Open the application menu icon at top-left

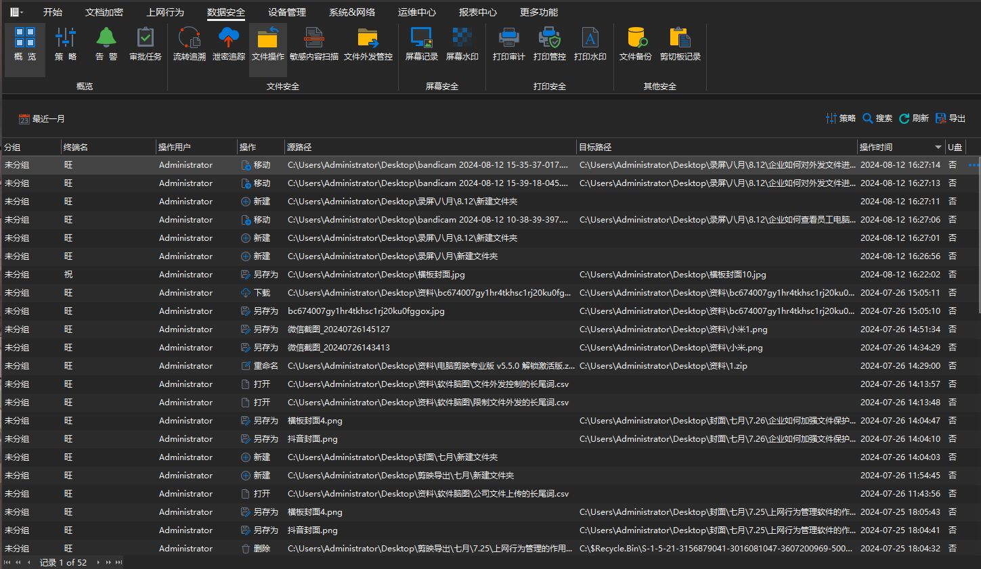tap(16, 12)
